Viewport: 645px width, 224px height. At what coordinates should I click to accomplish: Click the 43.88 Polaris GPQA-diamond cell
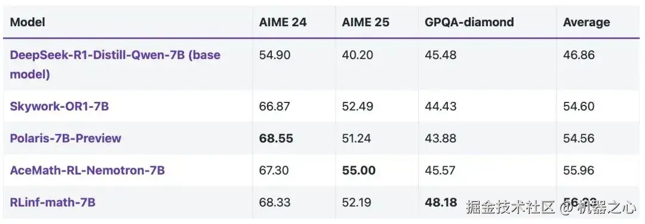(441, 138)
